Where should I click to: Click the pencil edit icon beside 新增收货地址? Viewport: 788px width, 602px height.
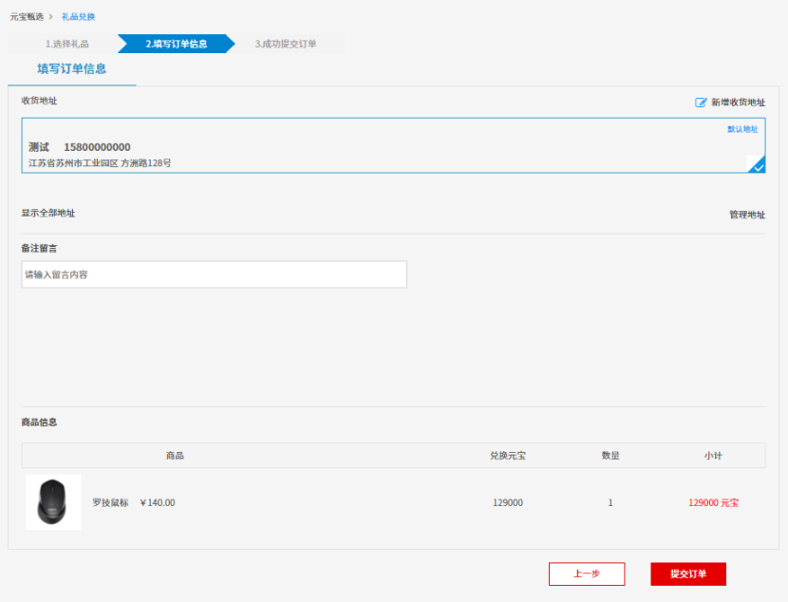click(x=701, y=103)
